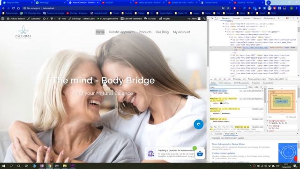Expand background-color computed property
This screenshot has width=300, height=169.
tap(268, 121)
